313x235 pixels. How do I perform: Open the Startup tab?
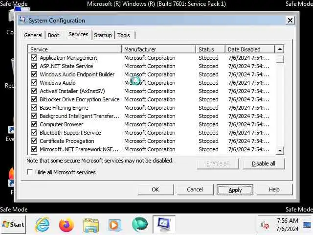coord(103,35)
